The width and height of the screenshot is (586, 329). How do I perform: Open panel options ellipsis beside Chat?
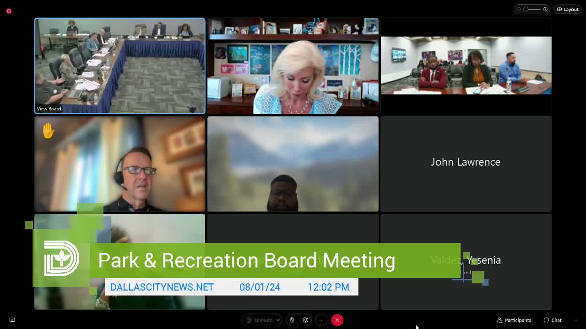pos(576,320)
